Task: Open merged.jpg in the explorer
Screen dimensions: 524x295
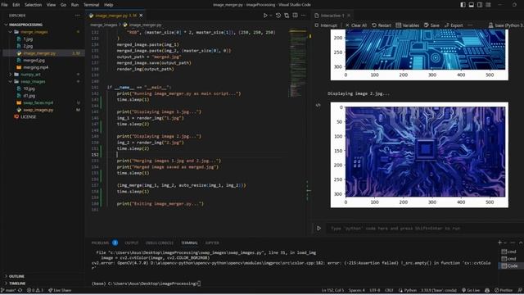Action: click(34, 60)
